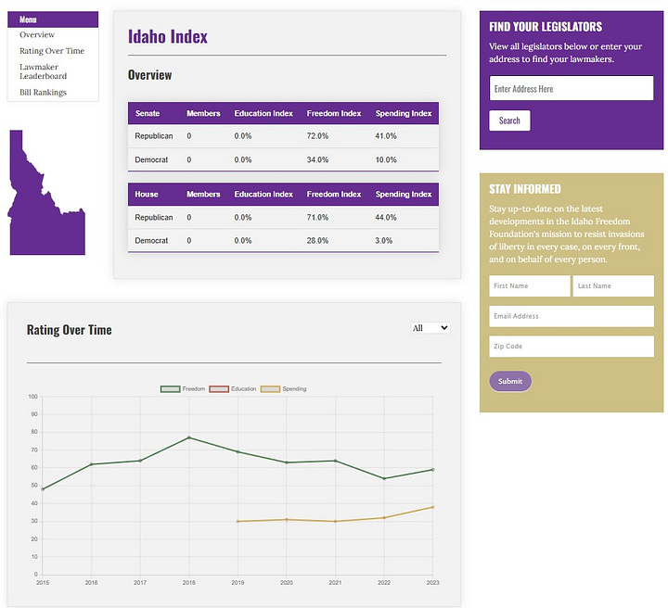Open the Overview menu item
Image resolution: width=668 pixels, height=608 pixels.
click(37, 35)
